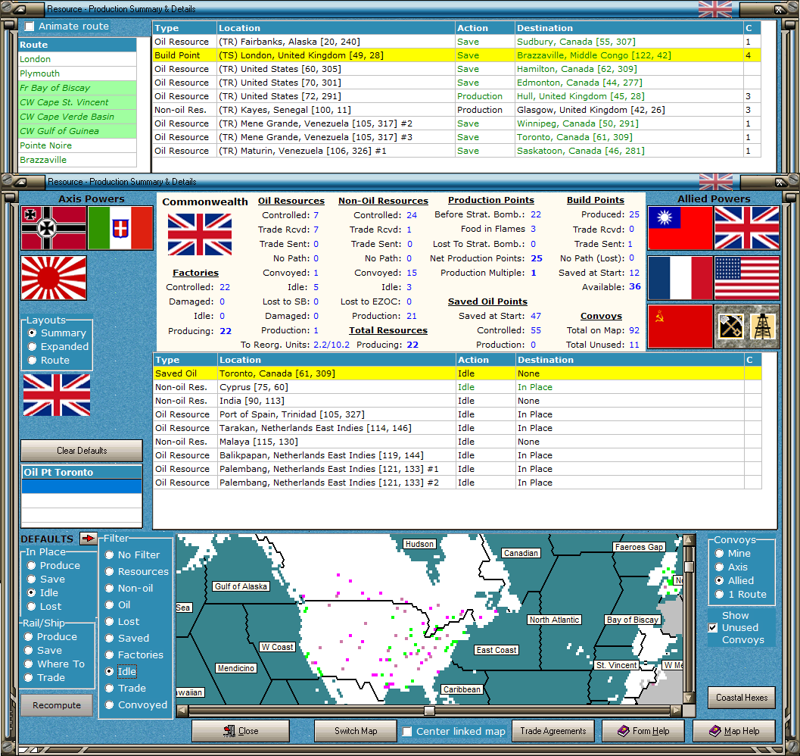
Task: Select CW Gulf of Guinea route entry
Action: pyautogui.click(x=77, y=131)
